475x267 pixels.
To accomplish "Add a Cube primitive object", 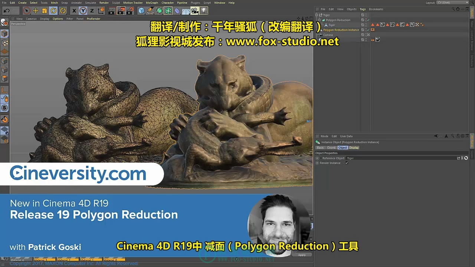I will [x=141, y=11].
